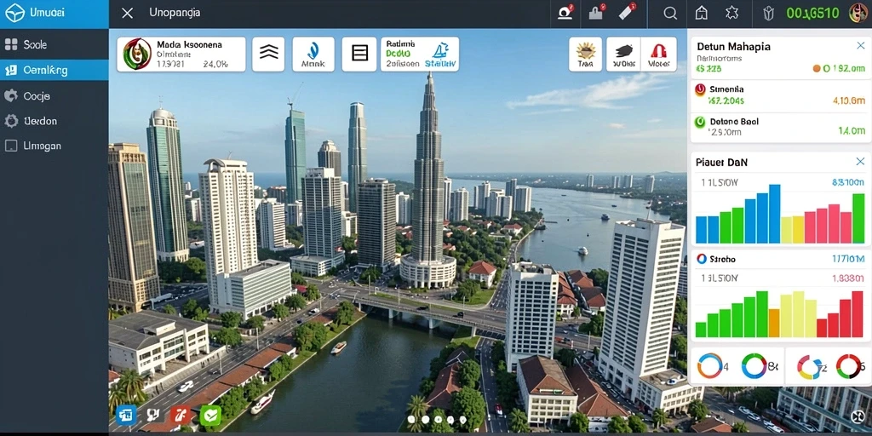Open the user avatar in top-right corner
Screen dimensions: 872x436
point(858,14)
